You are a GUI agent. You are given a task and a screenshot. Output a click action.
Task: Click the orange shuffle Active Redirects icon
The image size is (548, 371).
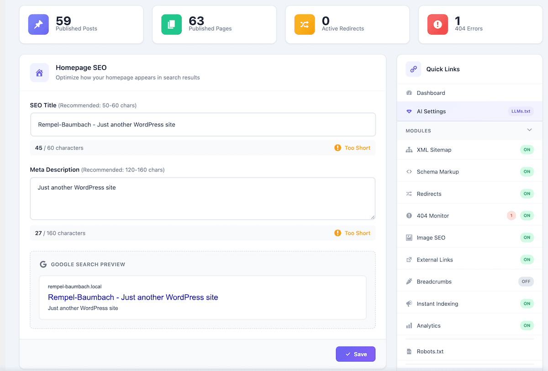tap(305, 25)
